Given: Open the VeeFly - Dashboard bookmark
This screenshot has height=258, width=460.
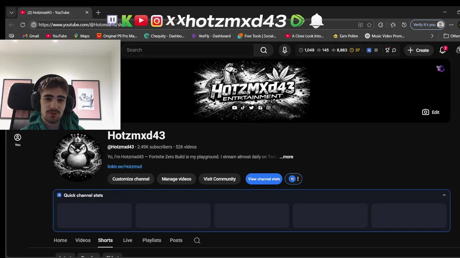Looking at the screenshot, I should tap(211, 36).
